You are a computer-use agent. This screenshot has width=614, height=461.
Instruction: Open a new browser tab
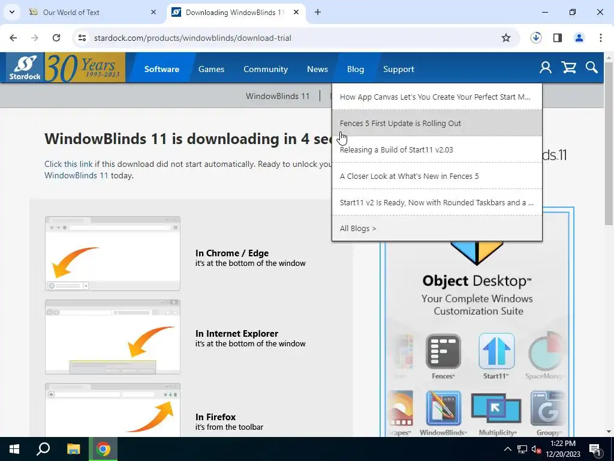point(318,12)
